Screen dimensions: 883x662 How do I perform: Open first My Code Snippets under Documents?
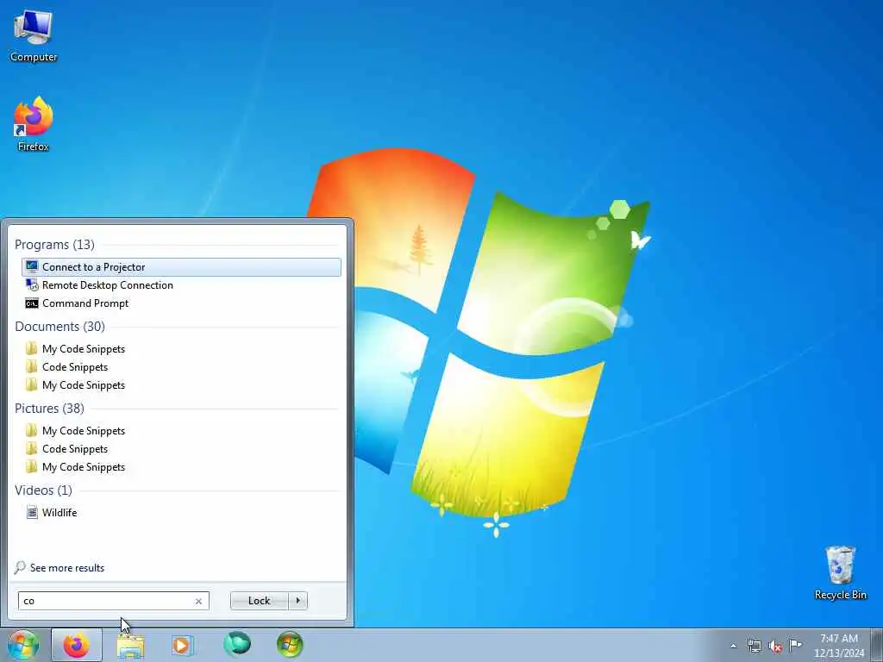pos(181,349)
